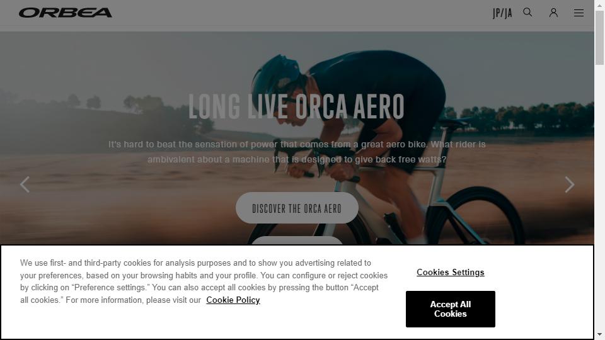This screenshot has height=340, width=605.
Task: Open the search magnifier icon
Action: [x=527, y=13]
